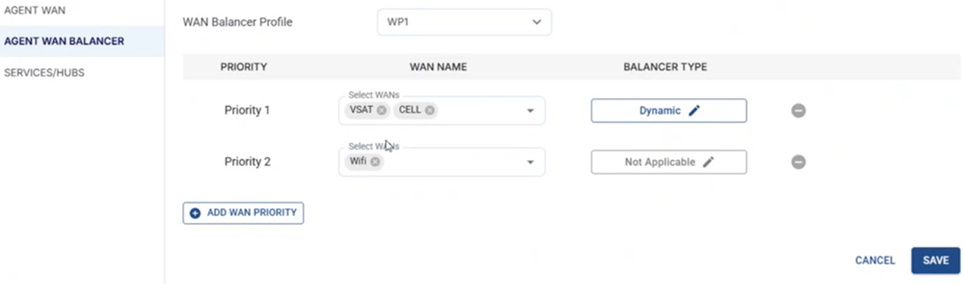964x284 pixels.
Task: Click inside the Priority 2 WAN selection field
Action: [x=442, y=162]
